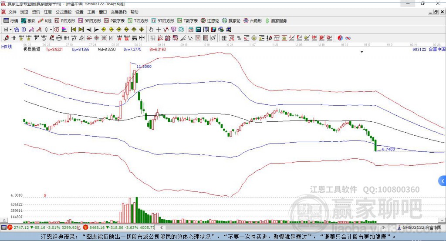The height and width of the screenshot is (241, 446).
Task: Click the blue infinity loop icon
Action: (x=348, y=38)
